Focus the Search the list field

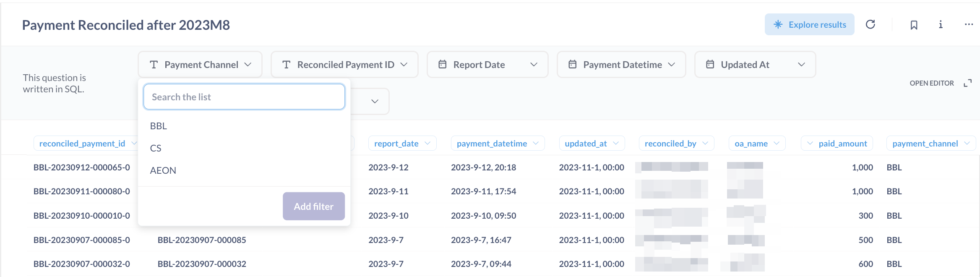click(x=244, y=97)
